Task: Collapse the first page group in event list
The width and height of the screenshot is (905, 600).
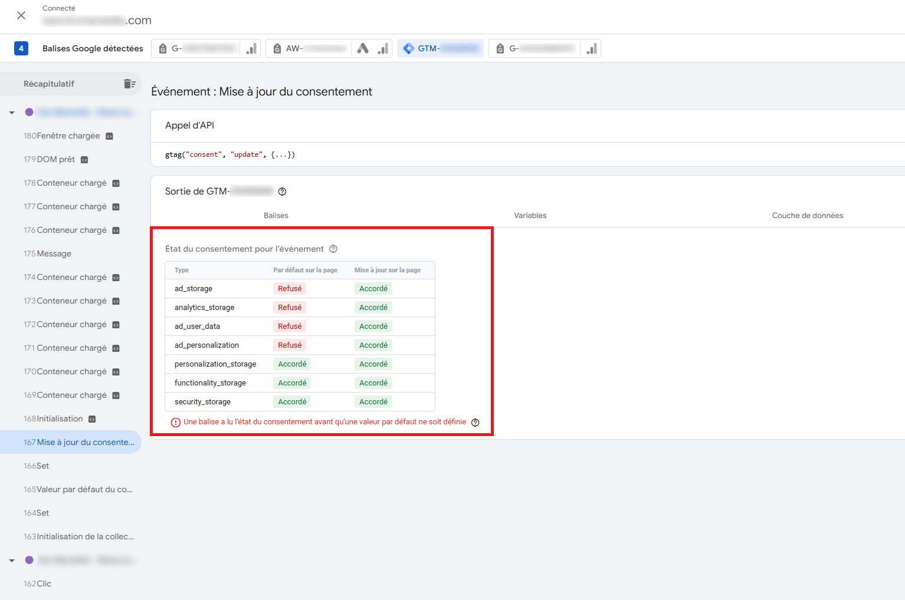Action: 12,113
